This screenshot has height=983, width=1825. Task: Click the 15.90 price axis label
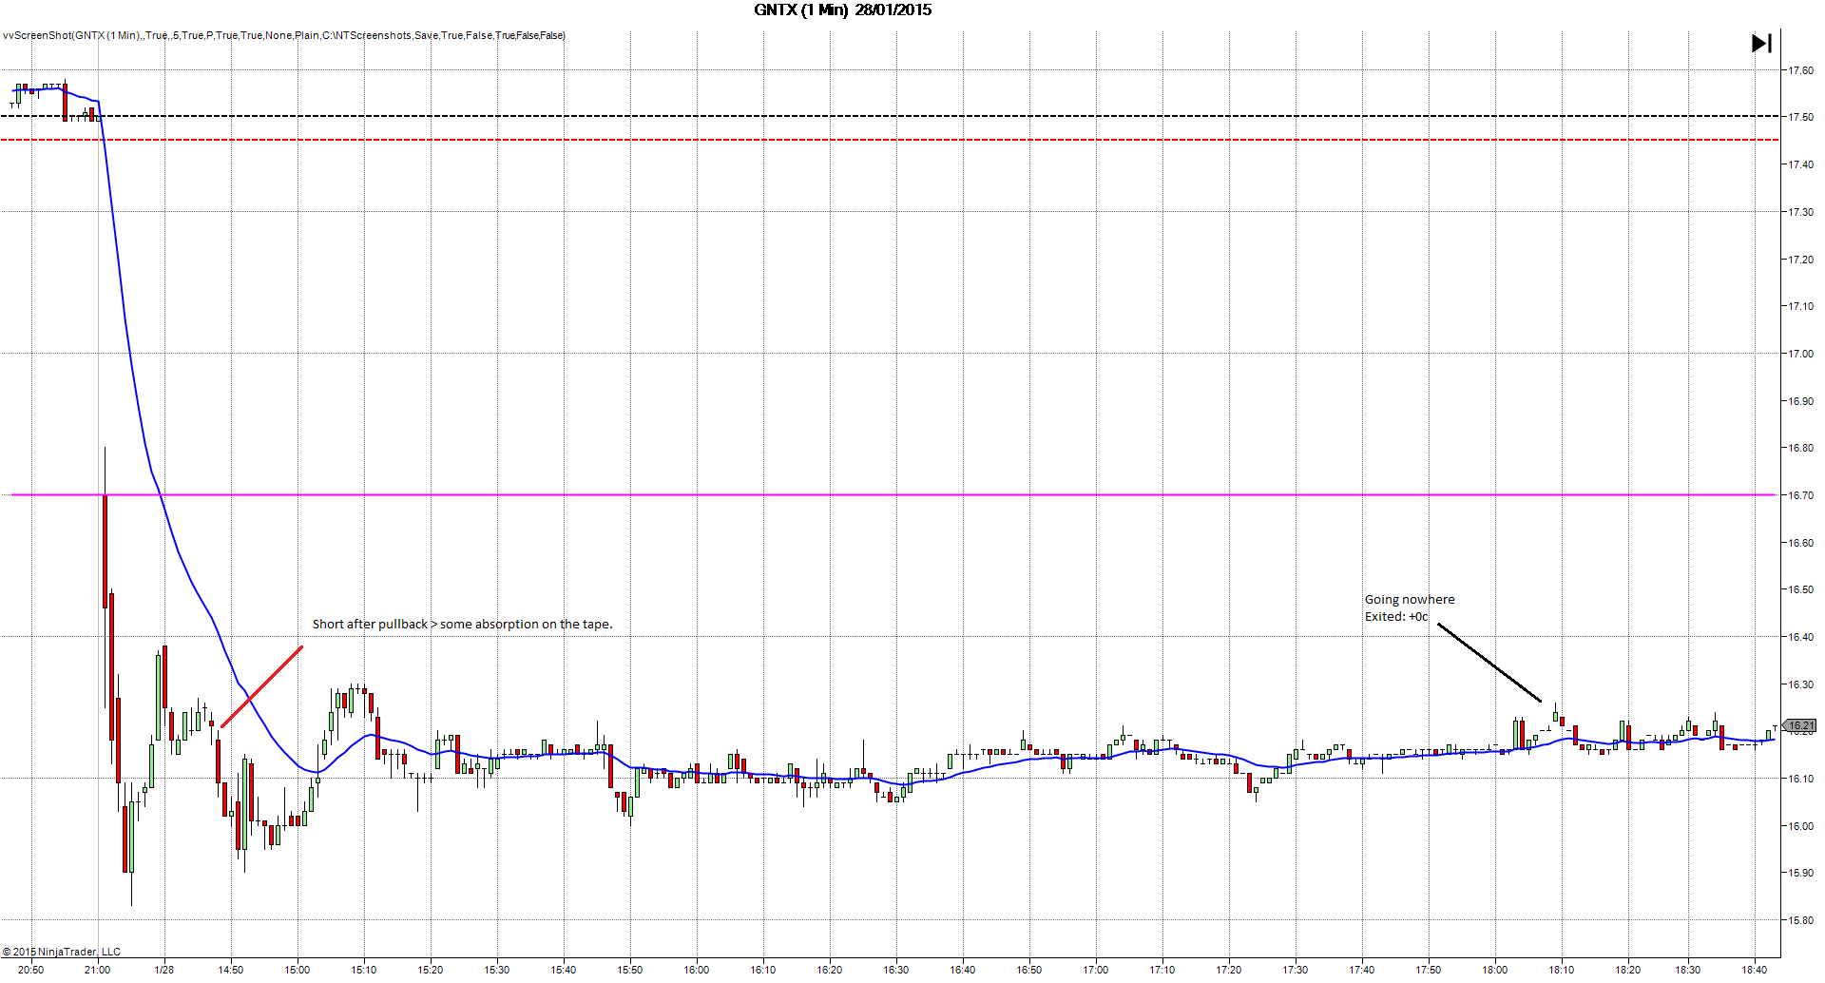1801,873
